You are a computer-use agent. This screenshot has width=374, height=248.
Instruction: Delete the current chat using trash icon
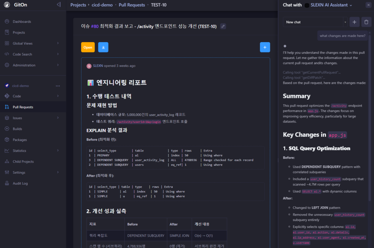[x=366, y=22]
